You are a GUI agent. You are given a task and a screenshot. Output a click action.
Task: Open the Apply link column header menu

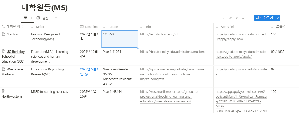pos(241,27)
